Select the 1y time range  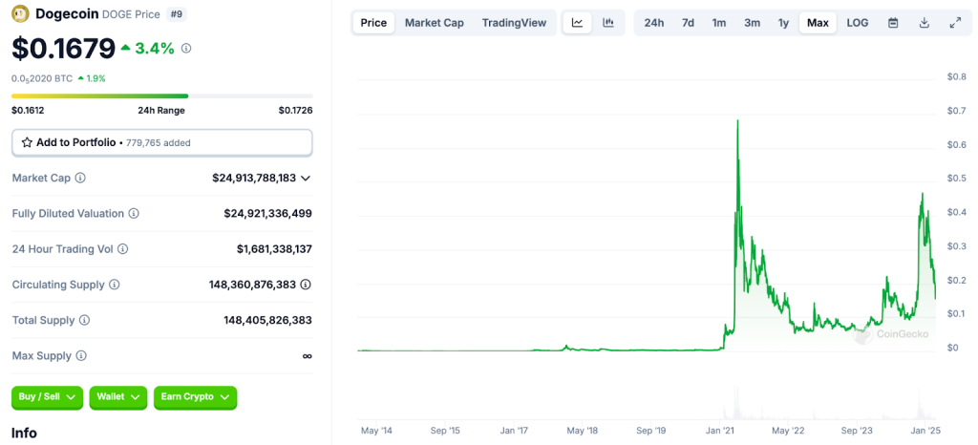click(x=783, y=23)
